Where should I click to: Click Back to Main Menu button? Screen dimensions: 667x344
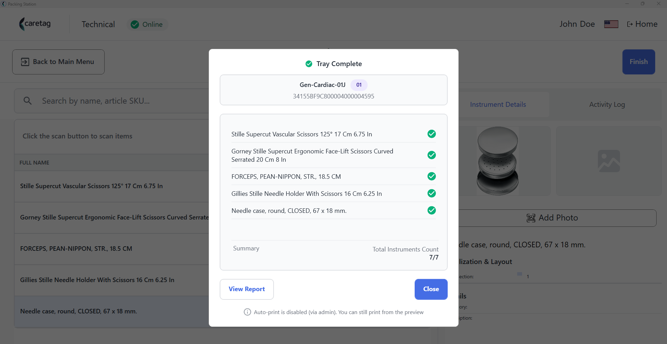58,62
